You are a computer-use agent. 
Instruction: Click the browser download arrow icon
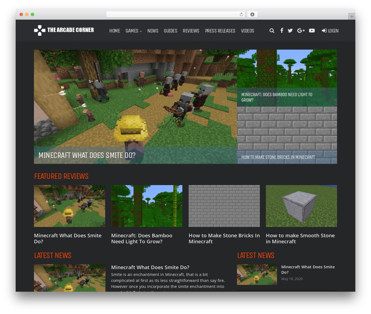click(x=252, y=14)
